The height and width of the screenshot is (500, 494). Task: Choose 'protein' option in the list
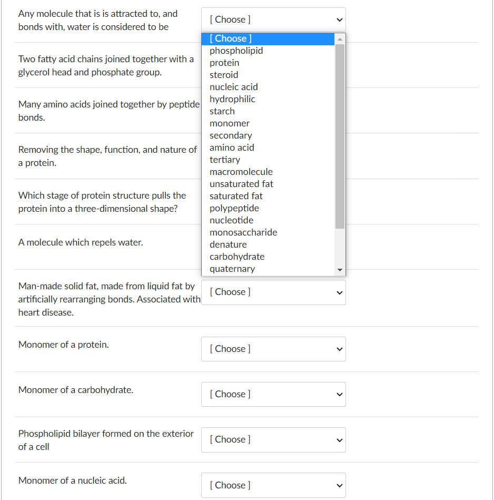click(x=268, y=63)
